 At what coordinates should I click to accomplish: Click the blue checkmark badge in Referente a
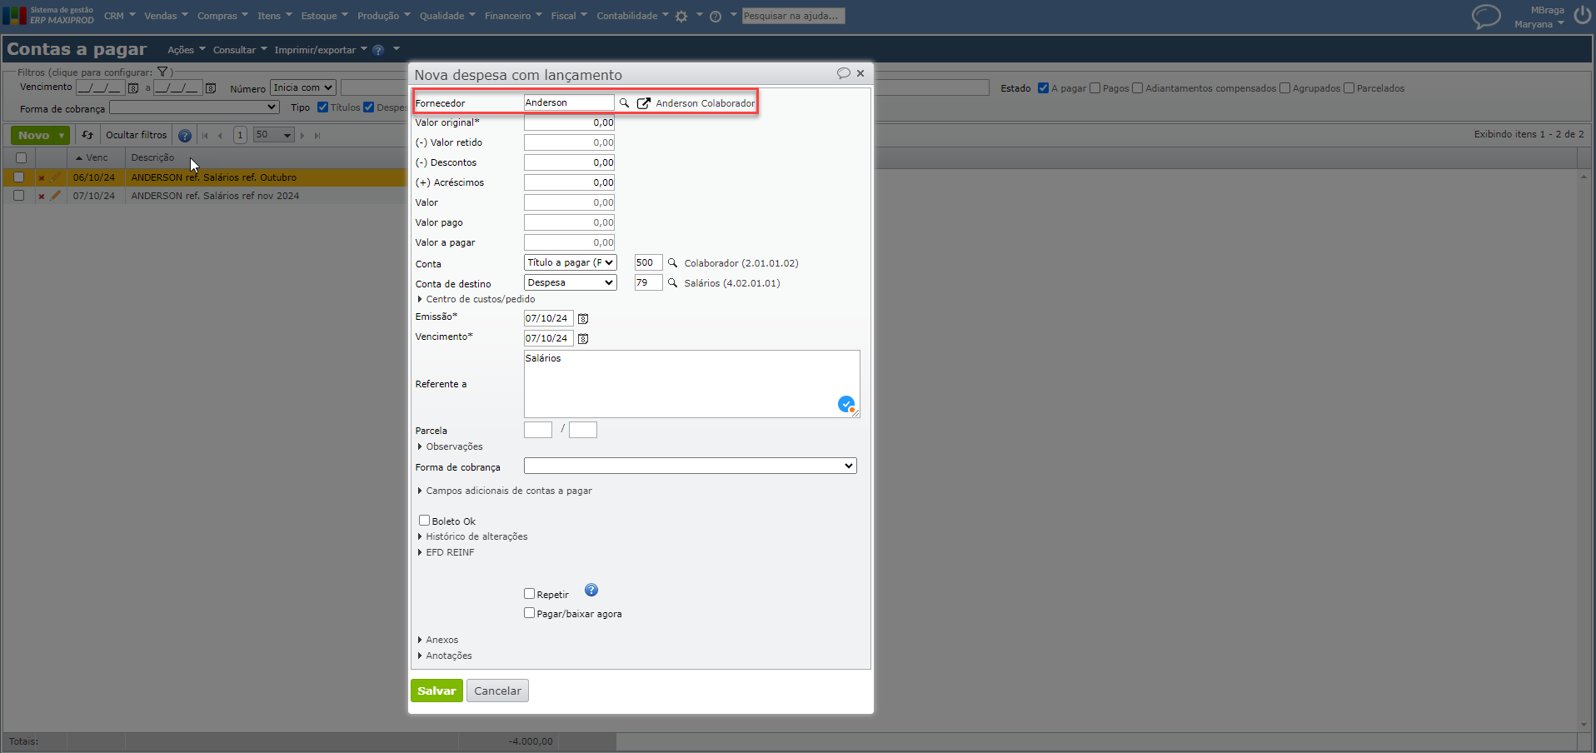click(x=846, y=405)
